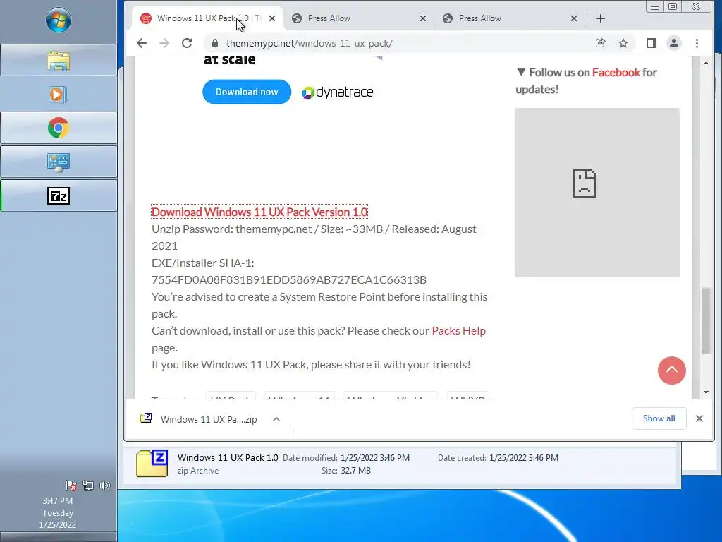The width and height of the screenshot is (722, 542).
Task: Open the Chrome profile avatar icon
Action: click(673, 43)
